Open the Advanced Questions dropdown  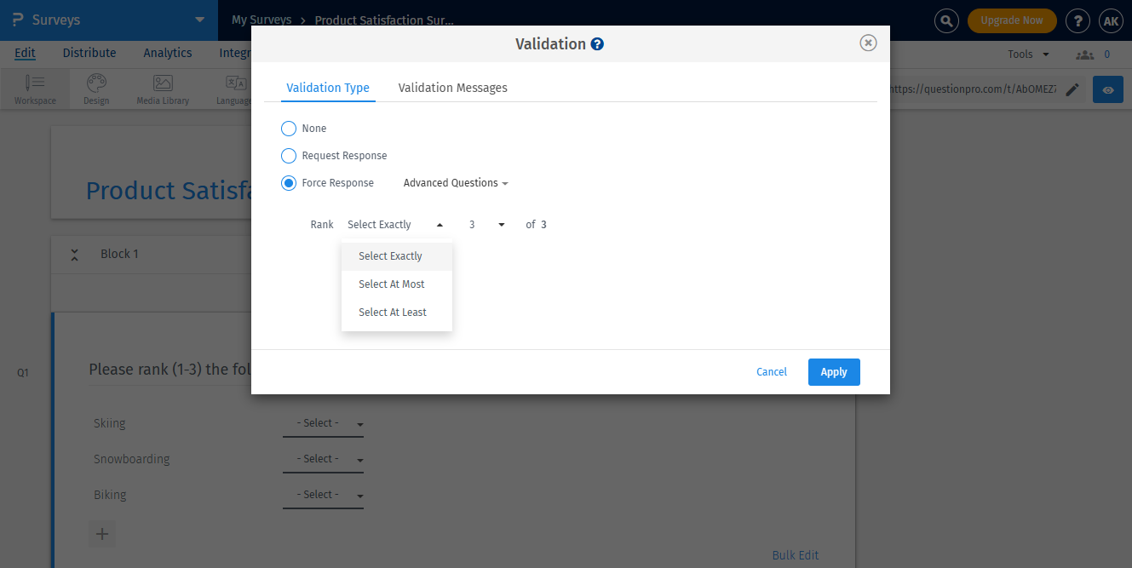(455, 182)
